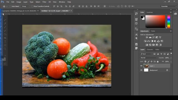Open the Filter menu
Viewport: 178px width, 100px height.
click(44, 2)
